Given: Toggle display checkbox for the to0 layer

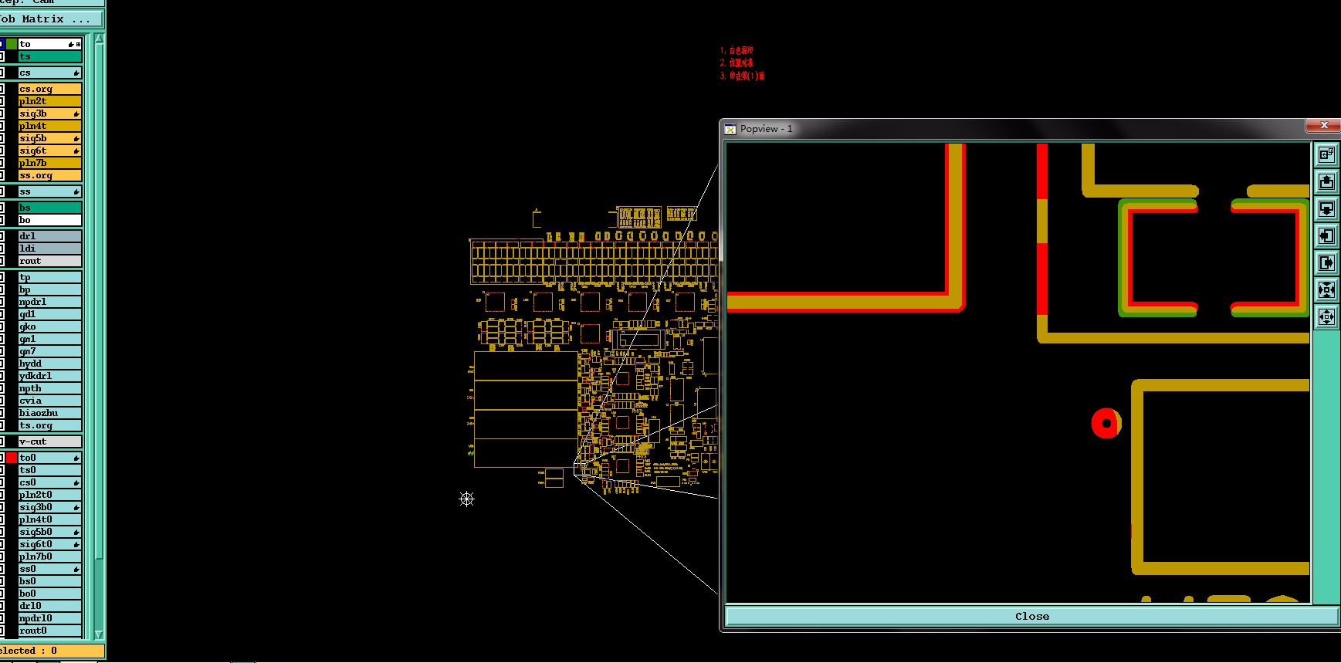Looking at the screenshot, I should [x=2, y=458].
